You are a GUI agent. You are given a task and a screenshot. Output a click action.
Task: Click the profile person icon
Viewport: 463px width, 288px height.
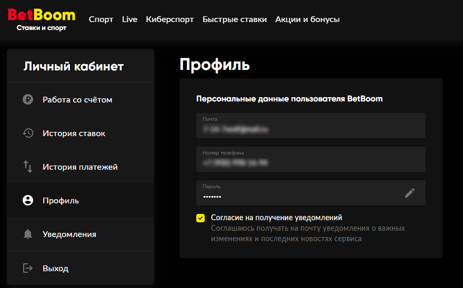pos(28,200)
